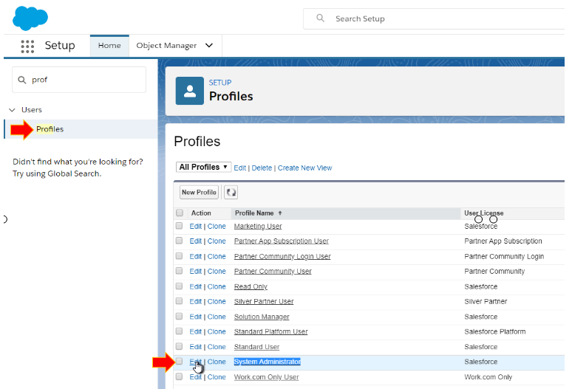Check the Partner Community Login User checkbox

(179, 256)
